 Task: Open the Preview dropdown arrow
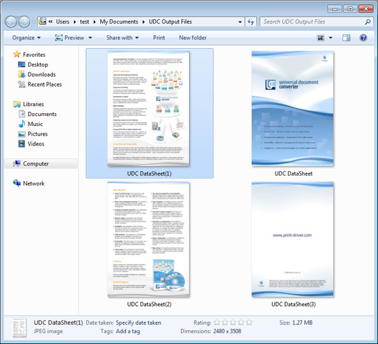(90, 38)
